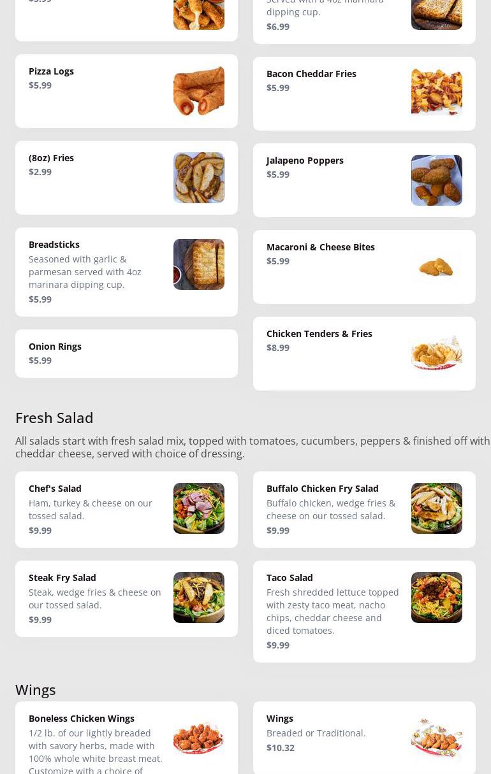
Task: Choose the Onion Rings menu card
Action: (x=126, y=354)
